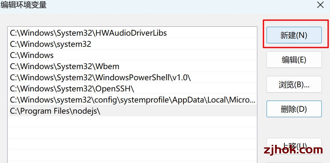Open the 编辑(E) button

coord(294,60)
